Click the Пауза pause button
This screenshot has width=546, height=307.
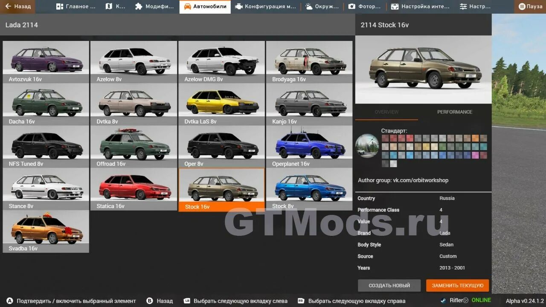coord(530,6)
